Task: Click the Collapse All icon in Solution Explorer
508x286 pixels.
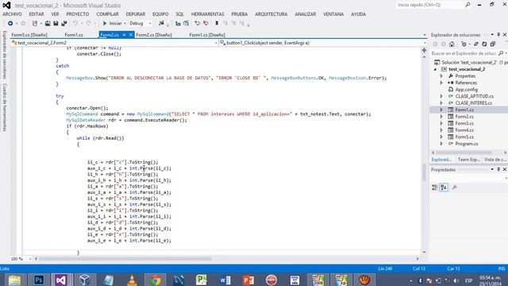Action: tap(492, 44)
